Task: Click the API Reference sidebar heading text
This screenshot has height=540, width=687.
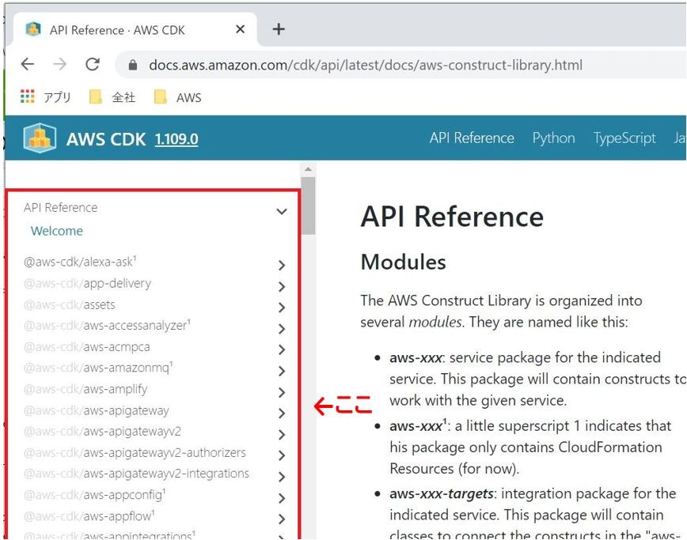Action: click(60, 207)
